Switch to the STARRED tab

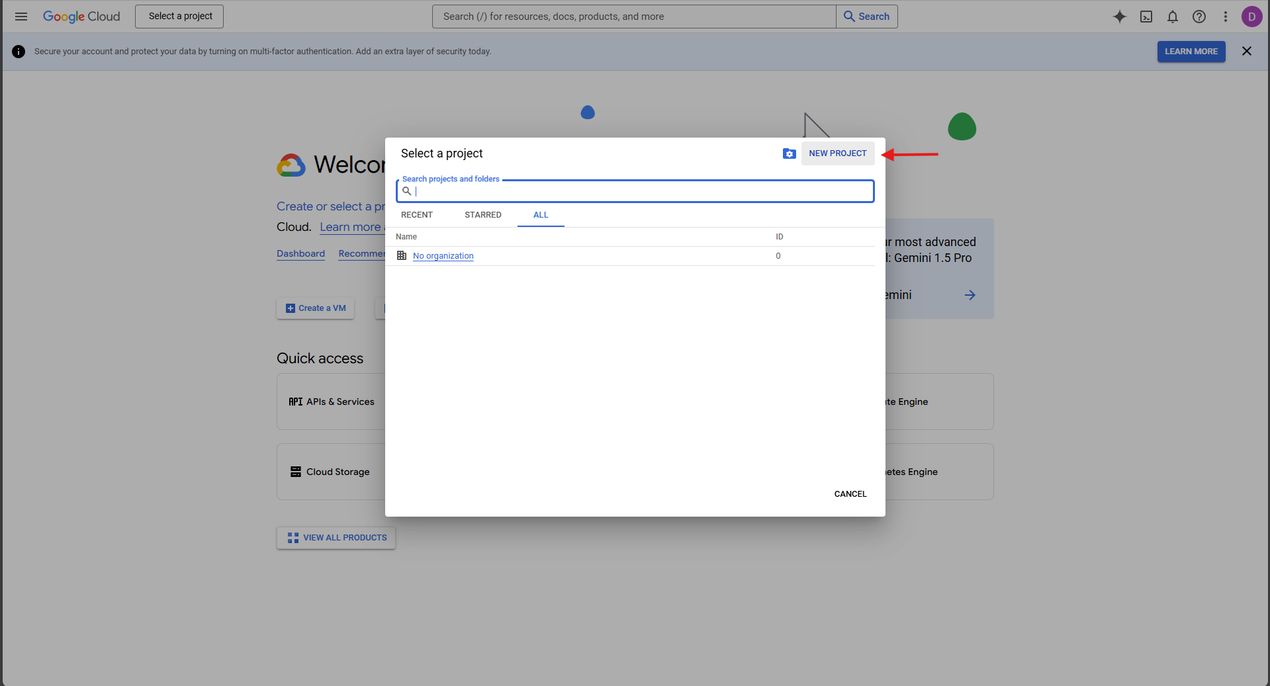[x=483, y=215]
